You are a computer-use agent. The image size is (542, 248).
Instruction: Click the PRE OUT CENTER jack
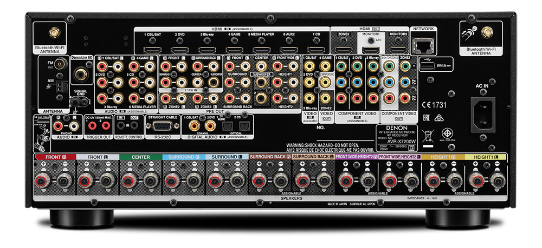click(261, 66)
